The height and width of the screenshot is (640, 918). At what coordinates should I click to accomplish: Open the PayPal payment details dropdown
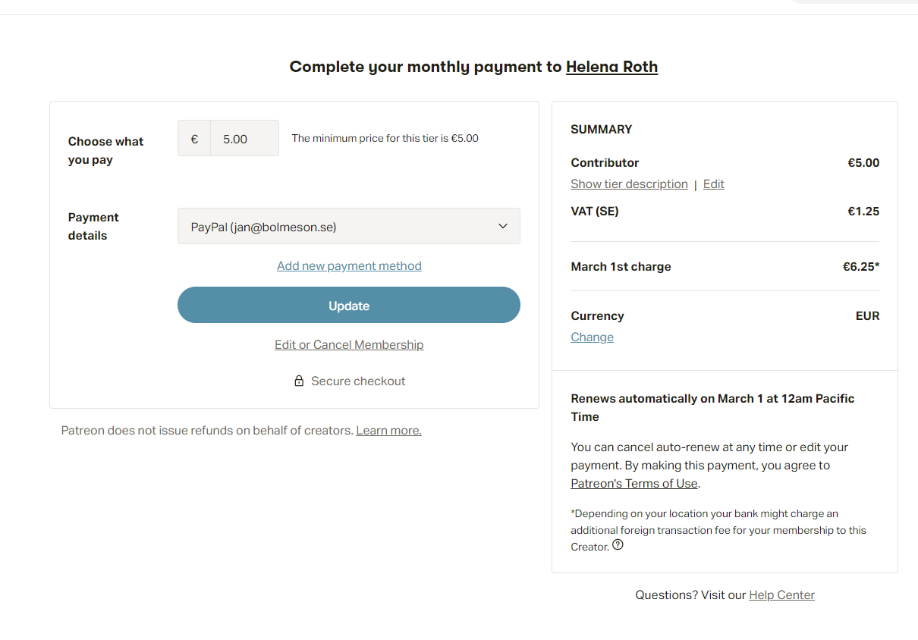point(348,226)
